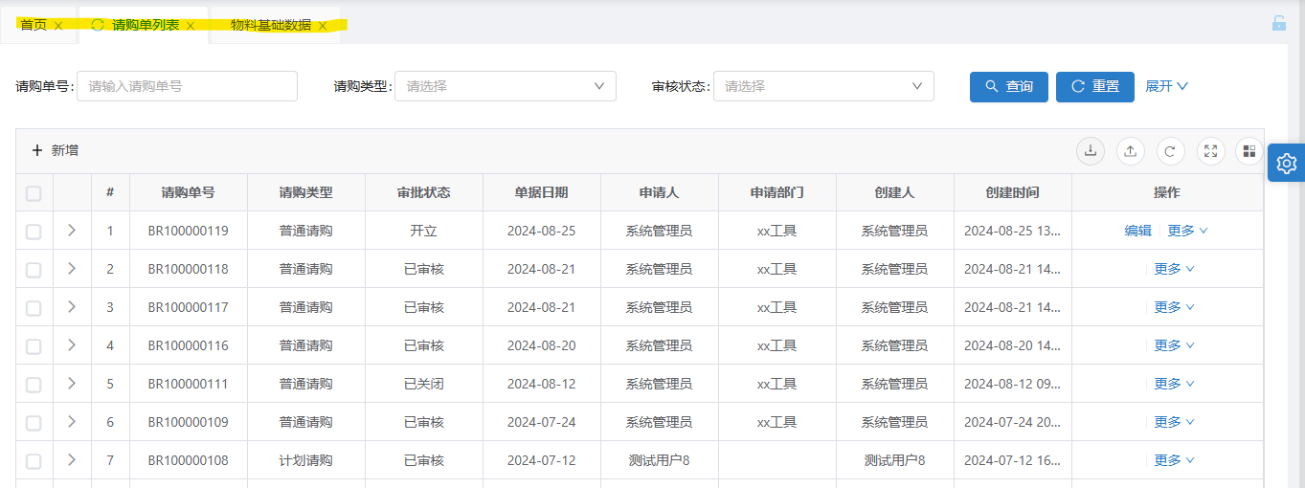Click the 请购单号 column header
Image resolution: width=1305 pixels, height=488 pixels.
tap(188, 192)
